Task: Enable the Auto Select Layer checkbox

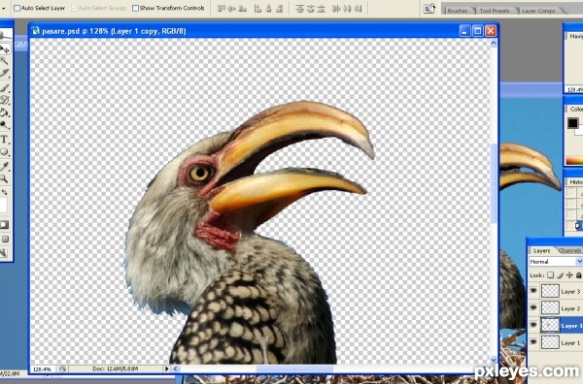Action: coord(17,8)
